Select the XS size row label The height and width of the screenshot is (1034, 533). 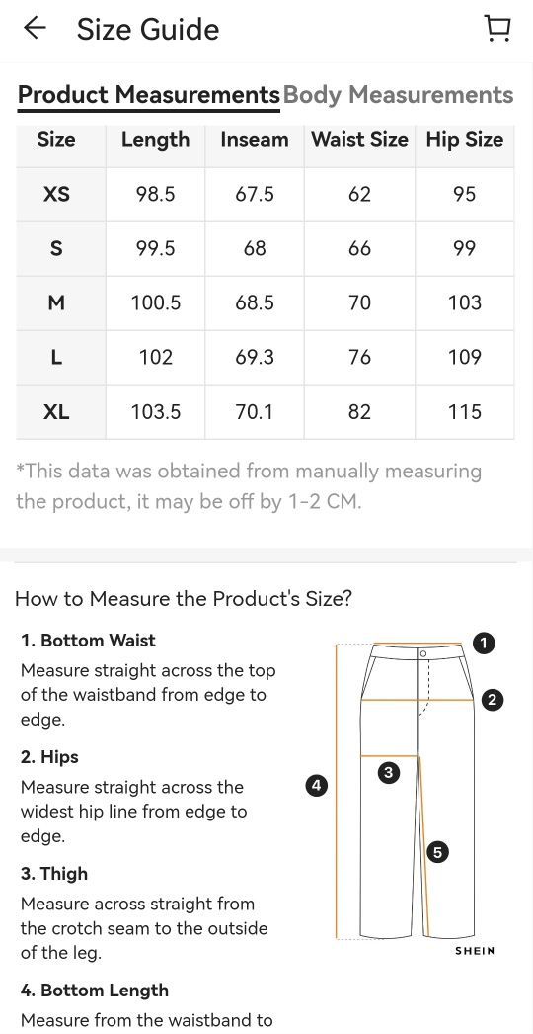(56, 194)
